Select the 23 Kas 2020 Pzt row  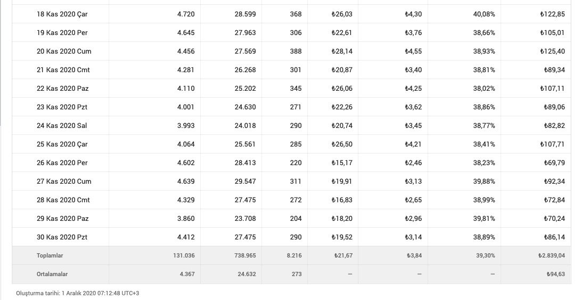click(x=291, y=107)
